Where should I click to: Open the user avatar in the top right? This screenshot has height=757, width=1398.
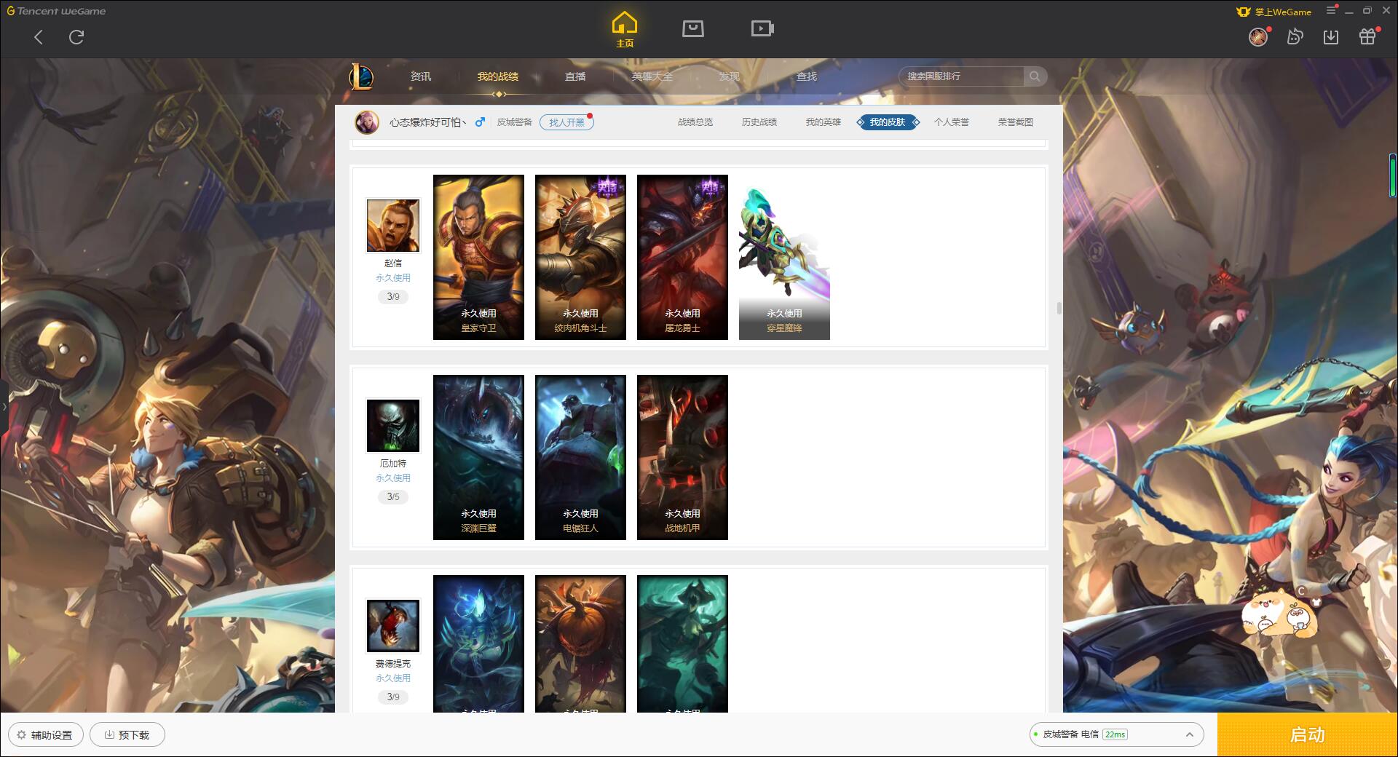coord(1258,36)
